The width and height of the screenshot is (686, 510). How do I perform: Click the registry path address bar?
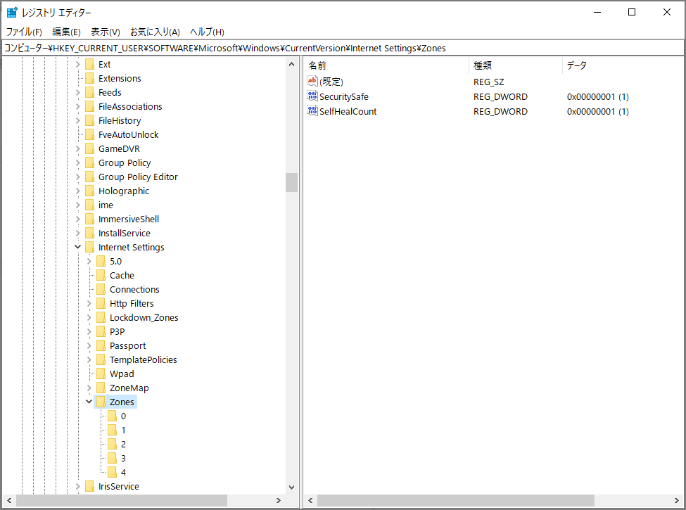point(343,48)
